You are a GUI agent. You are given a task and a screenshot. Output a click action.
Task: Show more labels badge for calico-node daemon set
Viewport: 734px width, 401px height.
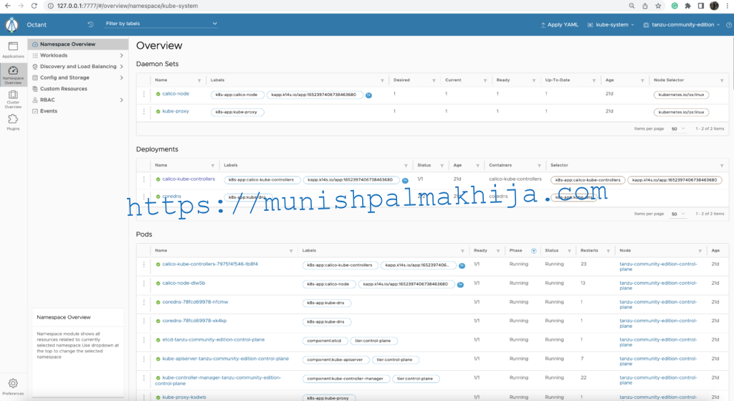[x=369, y=95]
